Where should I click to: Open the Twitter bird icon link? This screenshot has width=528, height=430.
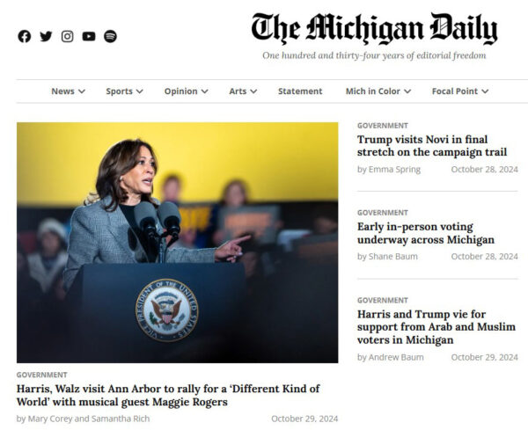[x=46, y=36]
